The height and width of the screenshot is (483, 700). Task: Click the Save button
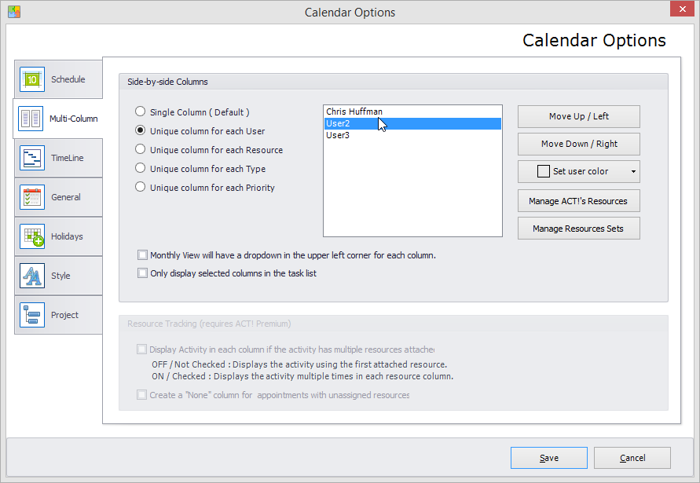tap(548, 458)
